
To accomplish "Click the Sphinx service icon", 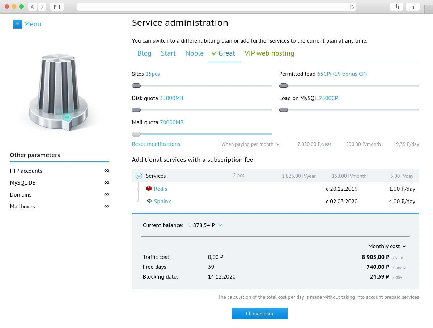I will click(150, 202).
